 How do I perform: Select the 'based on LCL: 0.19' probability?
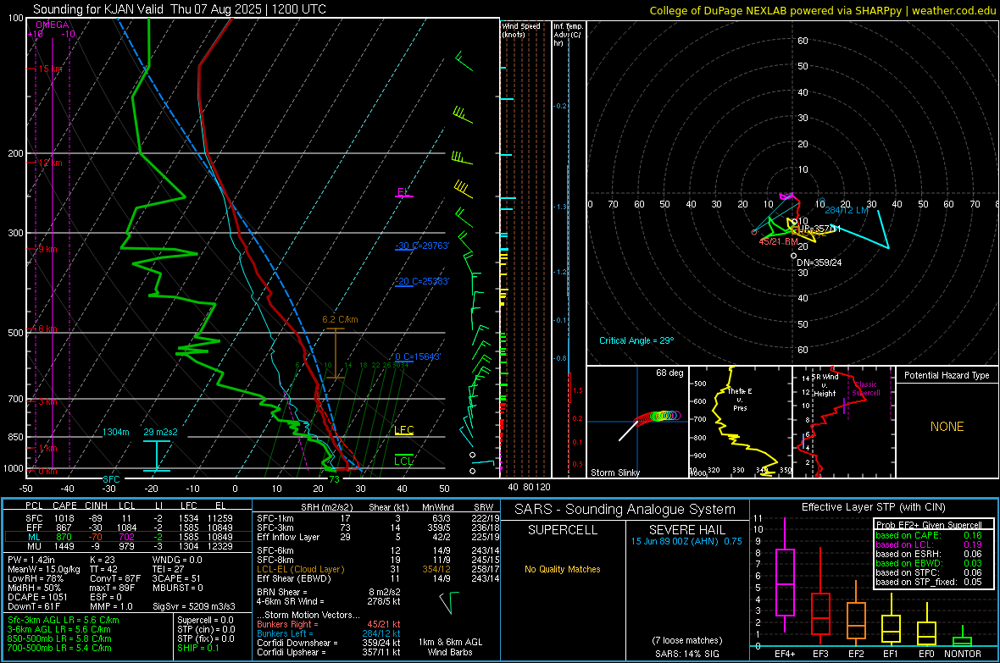[x=929, y=544]
